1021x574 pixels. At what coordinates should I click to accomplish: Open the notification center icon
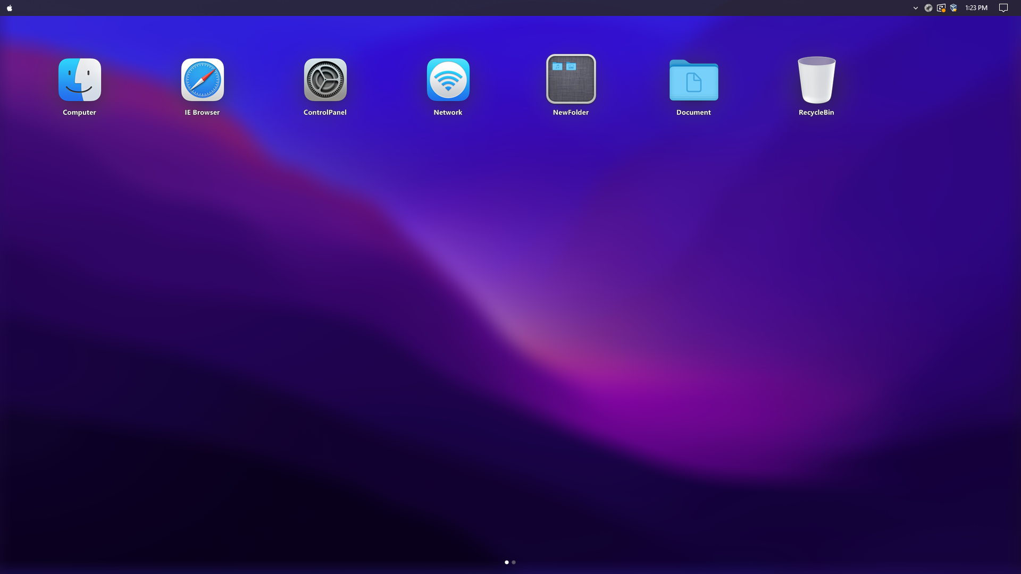click(x=1003, y=8)
